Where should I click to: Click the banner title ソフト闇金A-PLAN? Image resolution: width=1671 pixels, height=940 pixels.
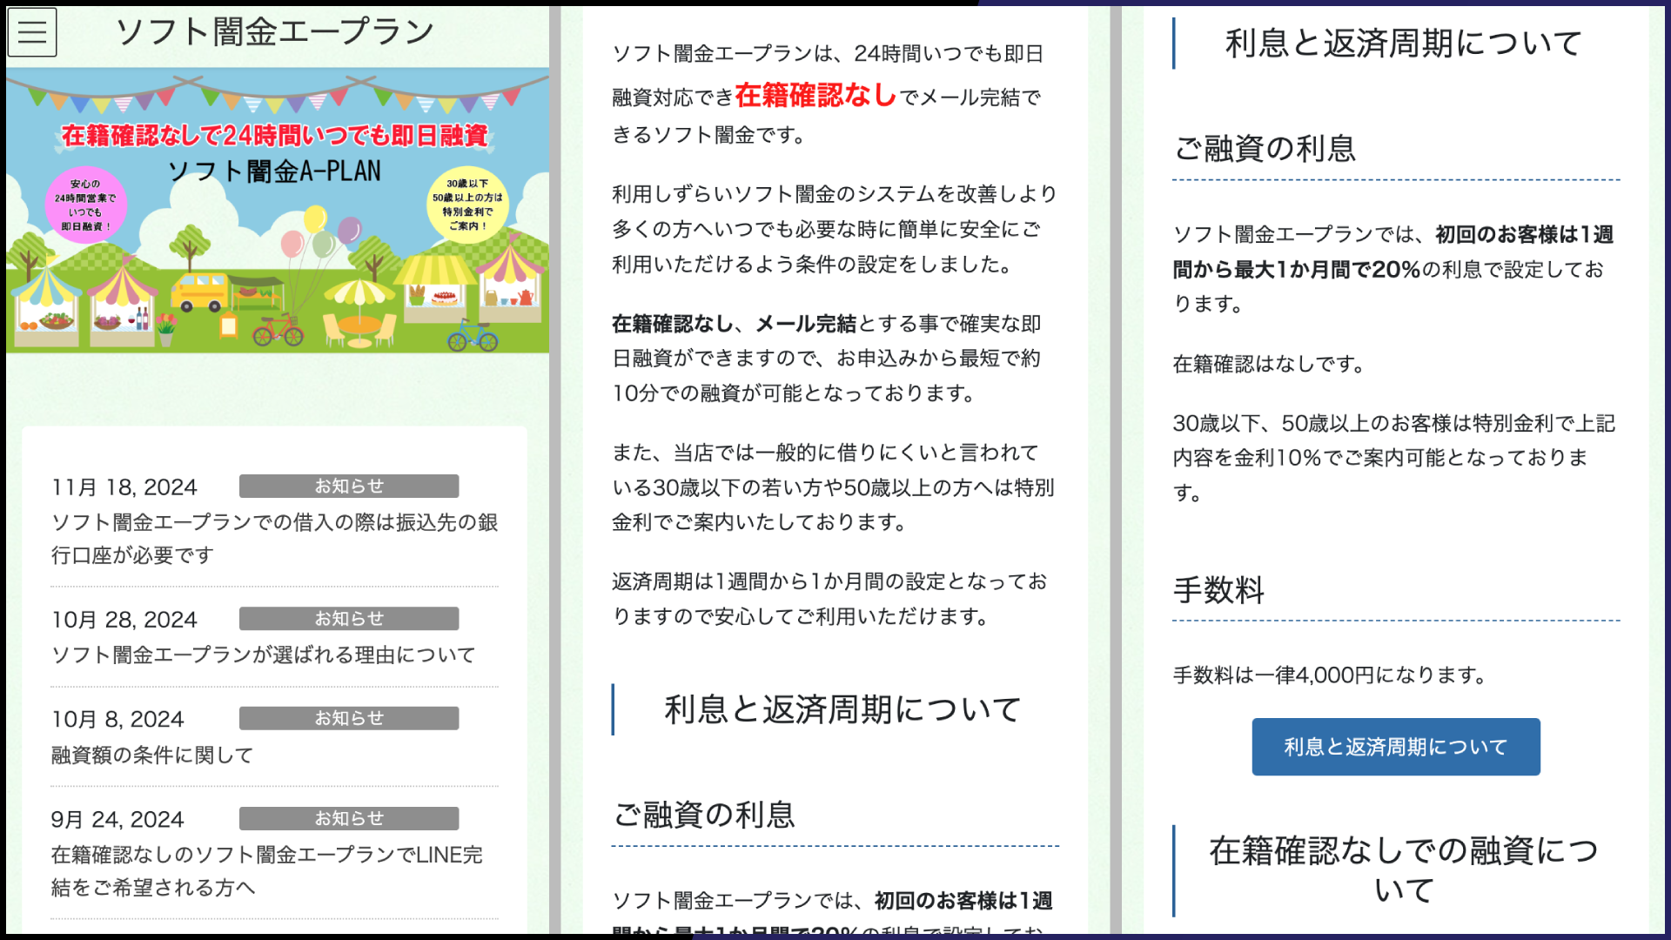click(x=274, y=171)
